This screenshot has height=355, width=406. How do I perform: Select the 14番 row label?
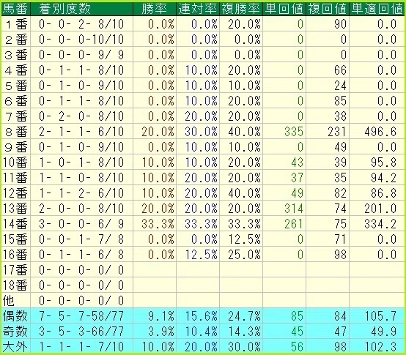click(15, 224)
